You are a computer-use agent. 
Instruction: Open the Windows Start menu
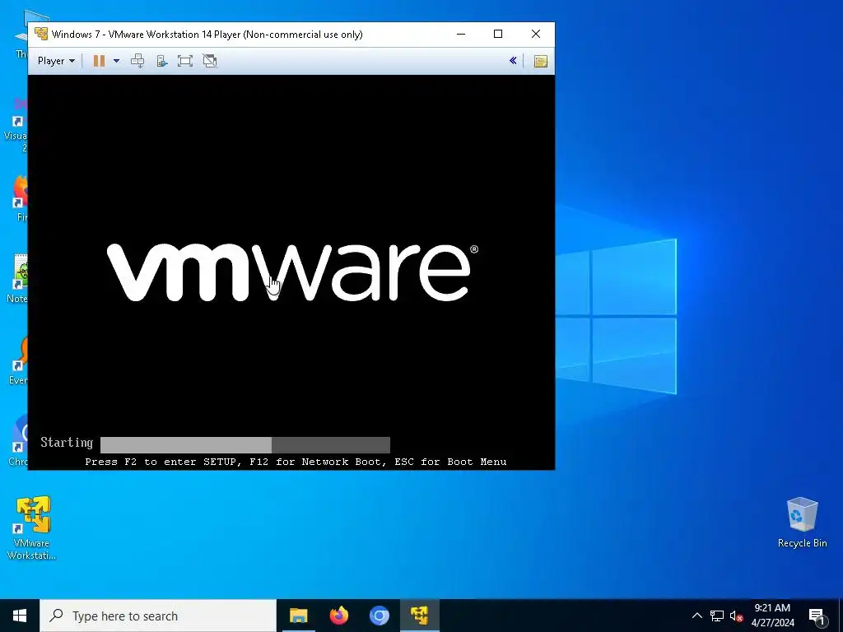coord(20,616)
